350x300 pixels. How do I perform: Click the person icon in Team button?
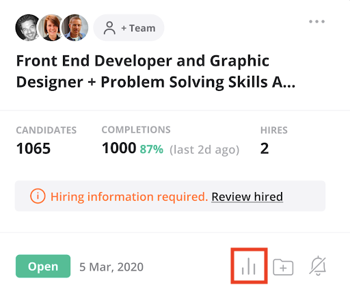tap(109, 28)
